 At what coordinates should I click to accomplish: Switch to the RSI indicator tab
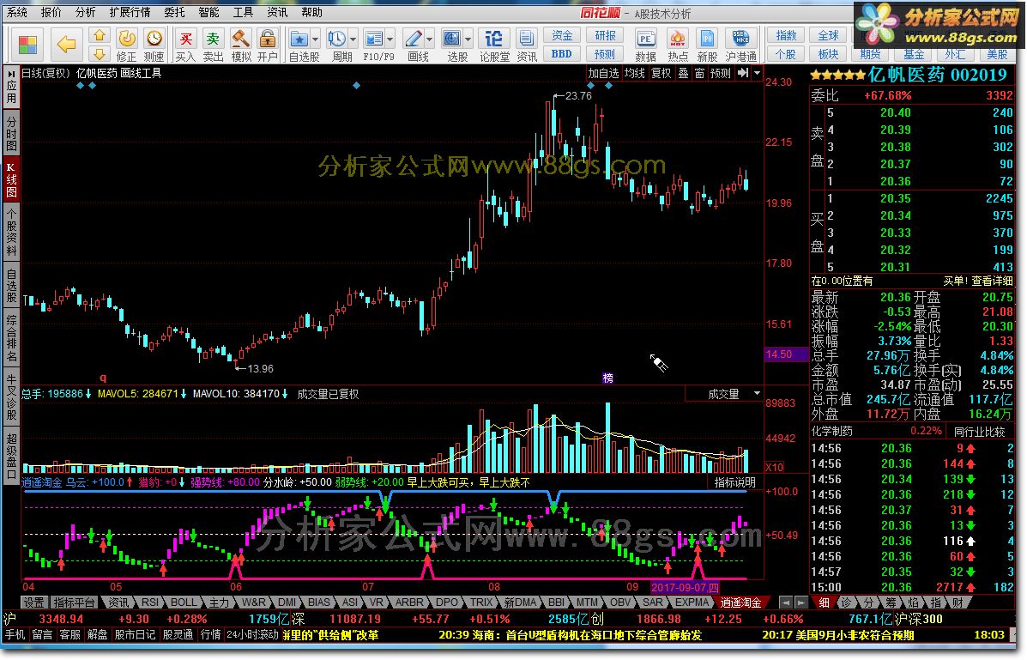pyautogui.click(x=150, y=602)
